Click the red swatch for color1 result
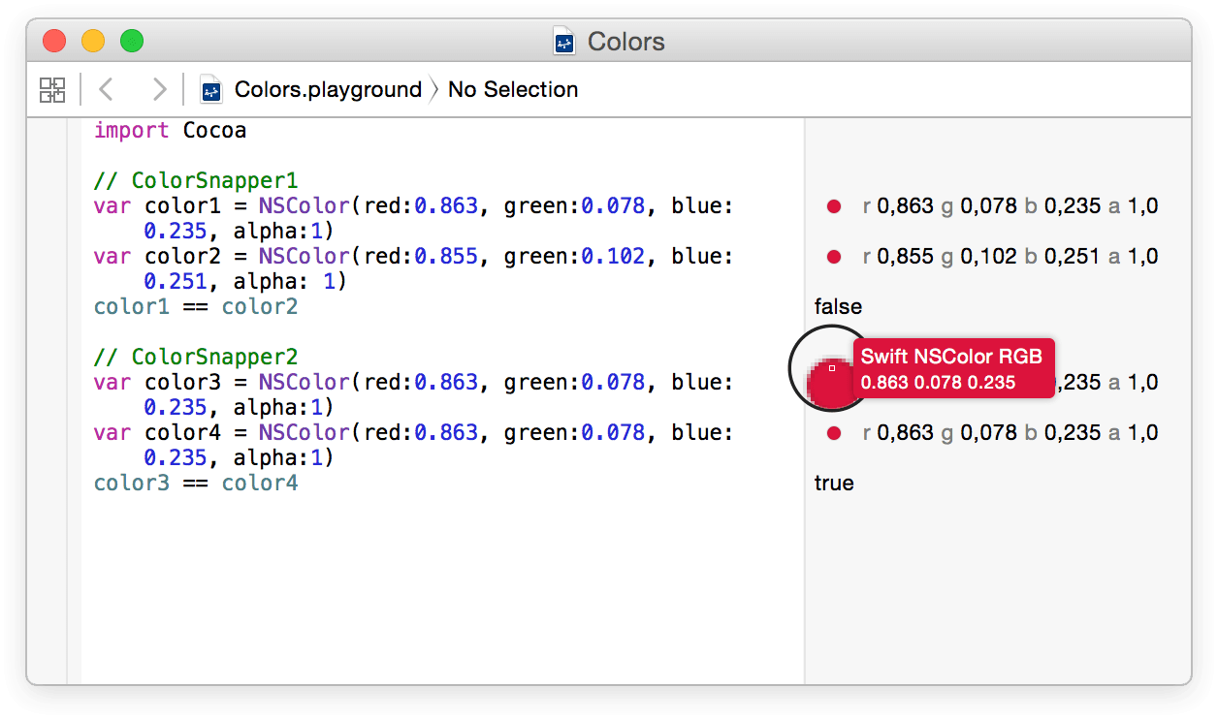The height and width of the screenshot is (719, 1218). [833, 206]
